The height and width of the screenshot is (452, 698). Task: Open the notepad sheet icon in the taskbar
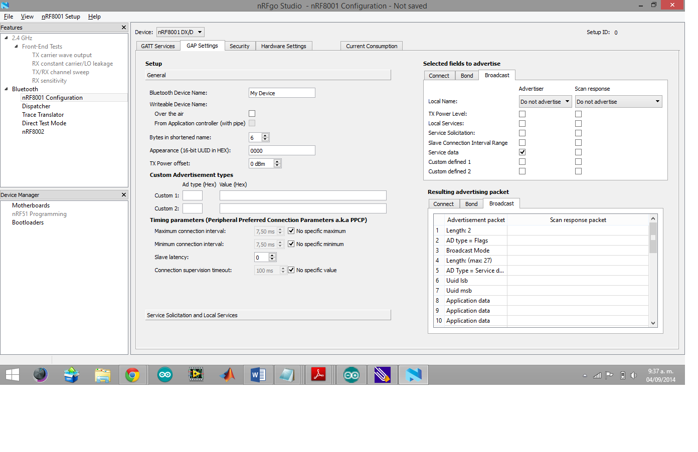(287, 375)
